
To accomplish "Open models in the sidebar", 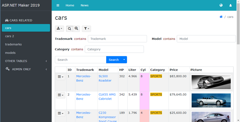I will pos(26,53).
